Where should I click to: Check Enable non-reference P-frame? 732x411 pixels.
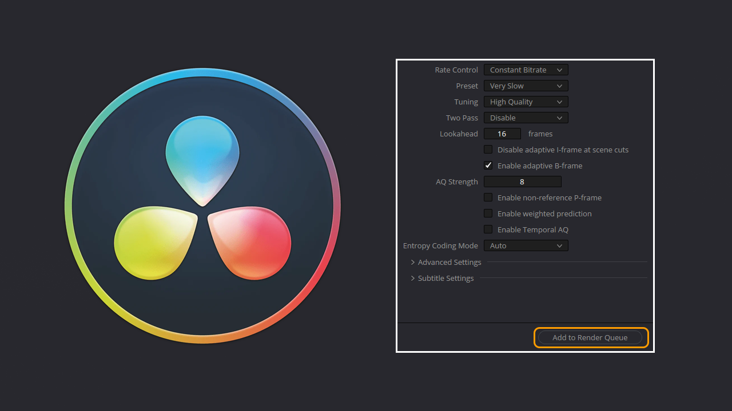pyautogui.click(x=488, y=198)
